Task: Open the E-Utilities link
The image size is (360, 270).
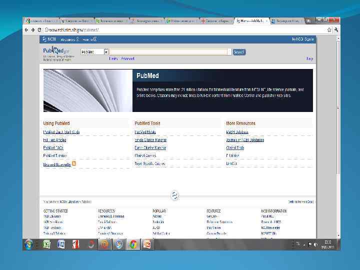Action: pyautogui.click(x=232, y=155)
